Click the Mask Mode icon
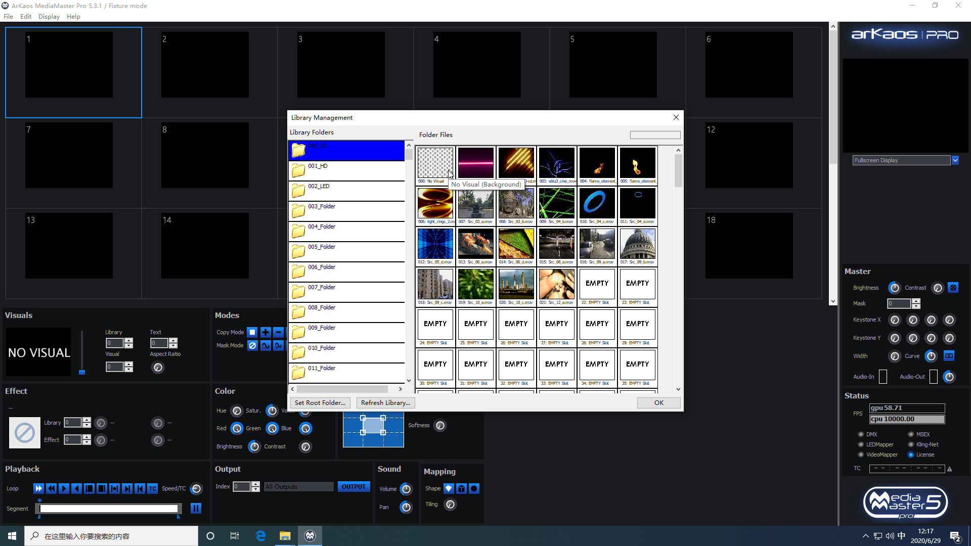 coord(252,345)
